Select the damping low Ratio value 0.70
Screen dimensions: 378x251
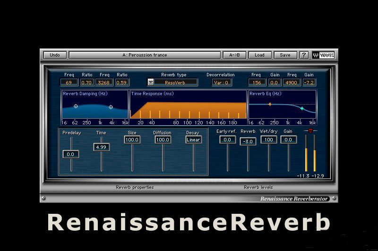(86, 82)
